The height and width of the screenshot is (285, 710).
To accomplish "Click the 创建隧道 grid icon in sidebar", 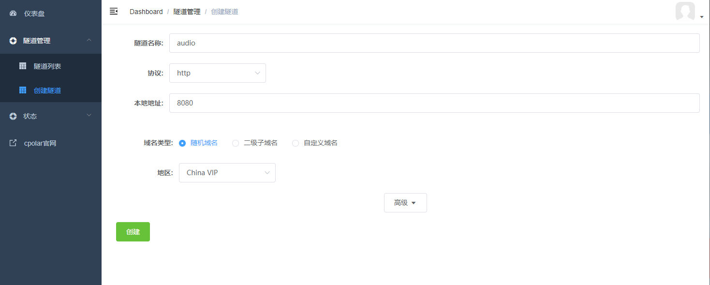I will pyautogui.click(x=22, y=90).
